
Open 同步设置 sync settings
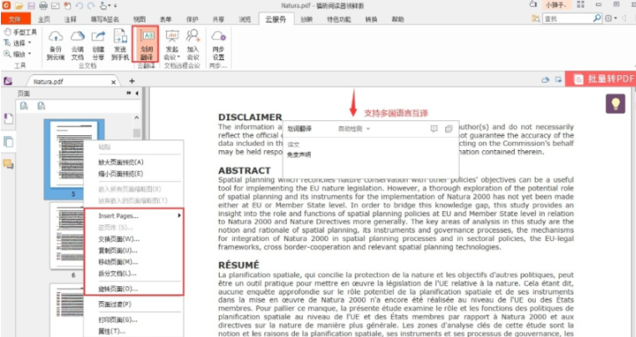(x=218, y=44)
